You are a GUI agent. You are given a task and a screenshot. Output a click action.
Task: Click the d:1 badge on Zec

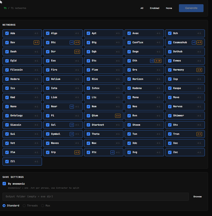(199, 152)
